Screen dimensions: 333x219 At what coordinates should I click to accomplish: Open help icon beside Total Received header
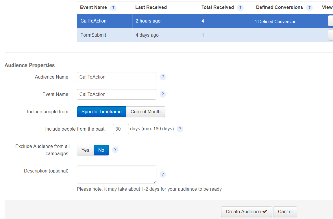[x=240, y=8]
